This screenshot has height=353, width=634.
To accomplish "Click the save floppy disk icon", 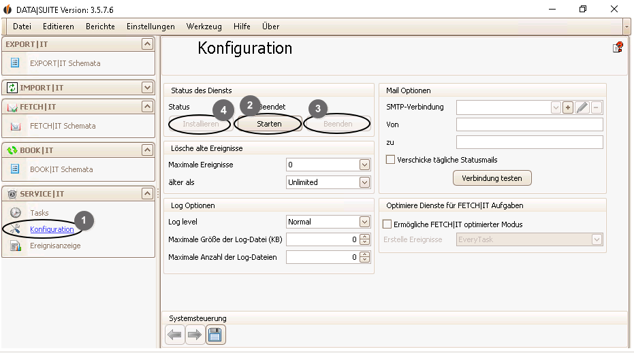I will pyautogui.click(x=215, y=335).
